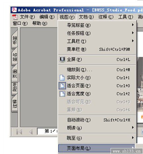Open the 文件(F) menu

point(27,17)
